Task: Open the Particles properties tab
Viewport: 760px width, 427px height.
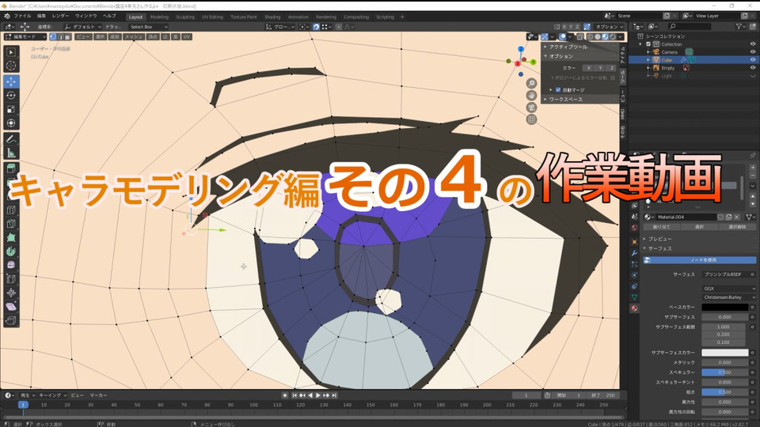Action: pos(634,264)
